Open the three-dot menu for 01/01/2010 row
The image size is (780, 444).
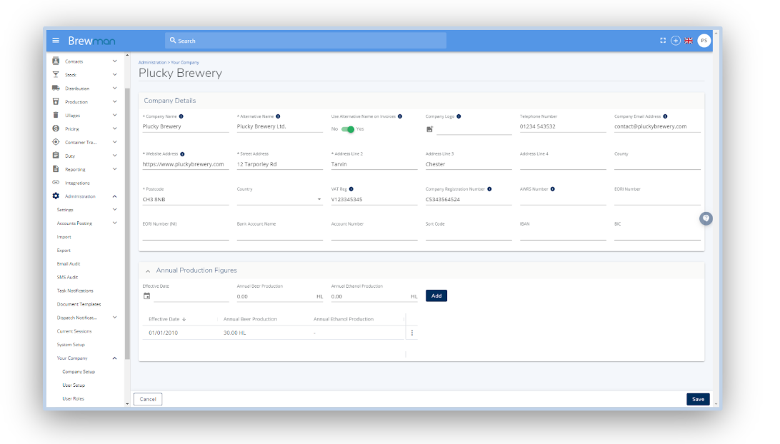(412, 333)
